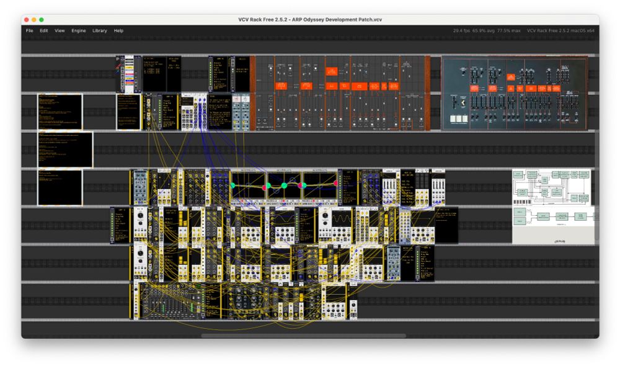Select the orange-and-black ARP Odyssey panel with wood sides
The height and width of the screenshot is (366, 620).
click(340, 93)
